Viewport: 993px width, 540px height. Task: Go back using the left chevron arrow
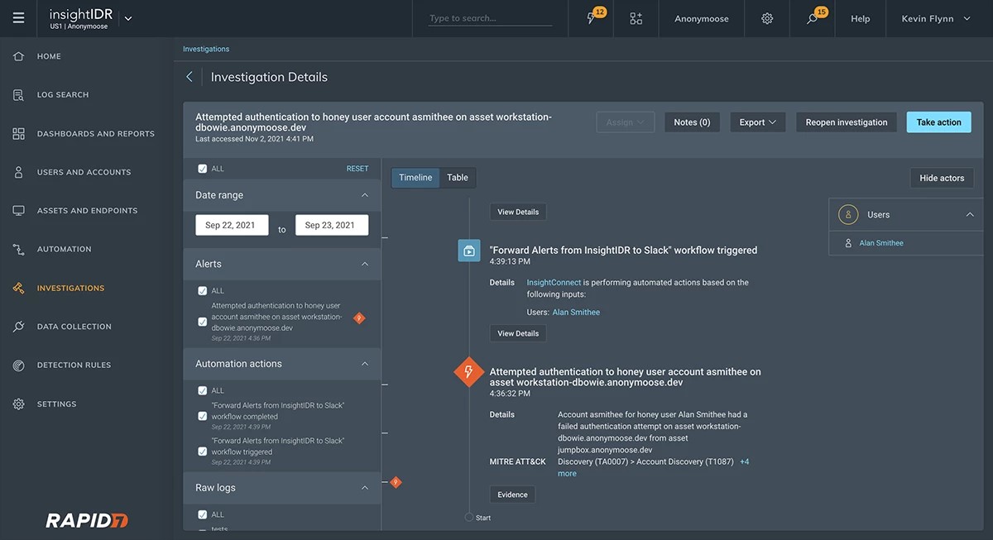click(x=189, y=77)
